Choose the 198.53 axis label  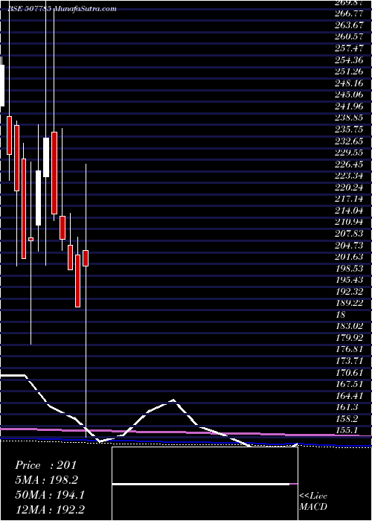350,269
